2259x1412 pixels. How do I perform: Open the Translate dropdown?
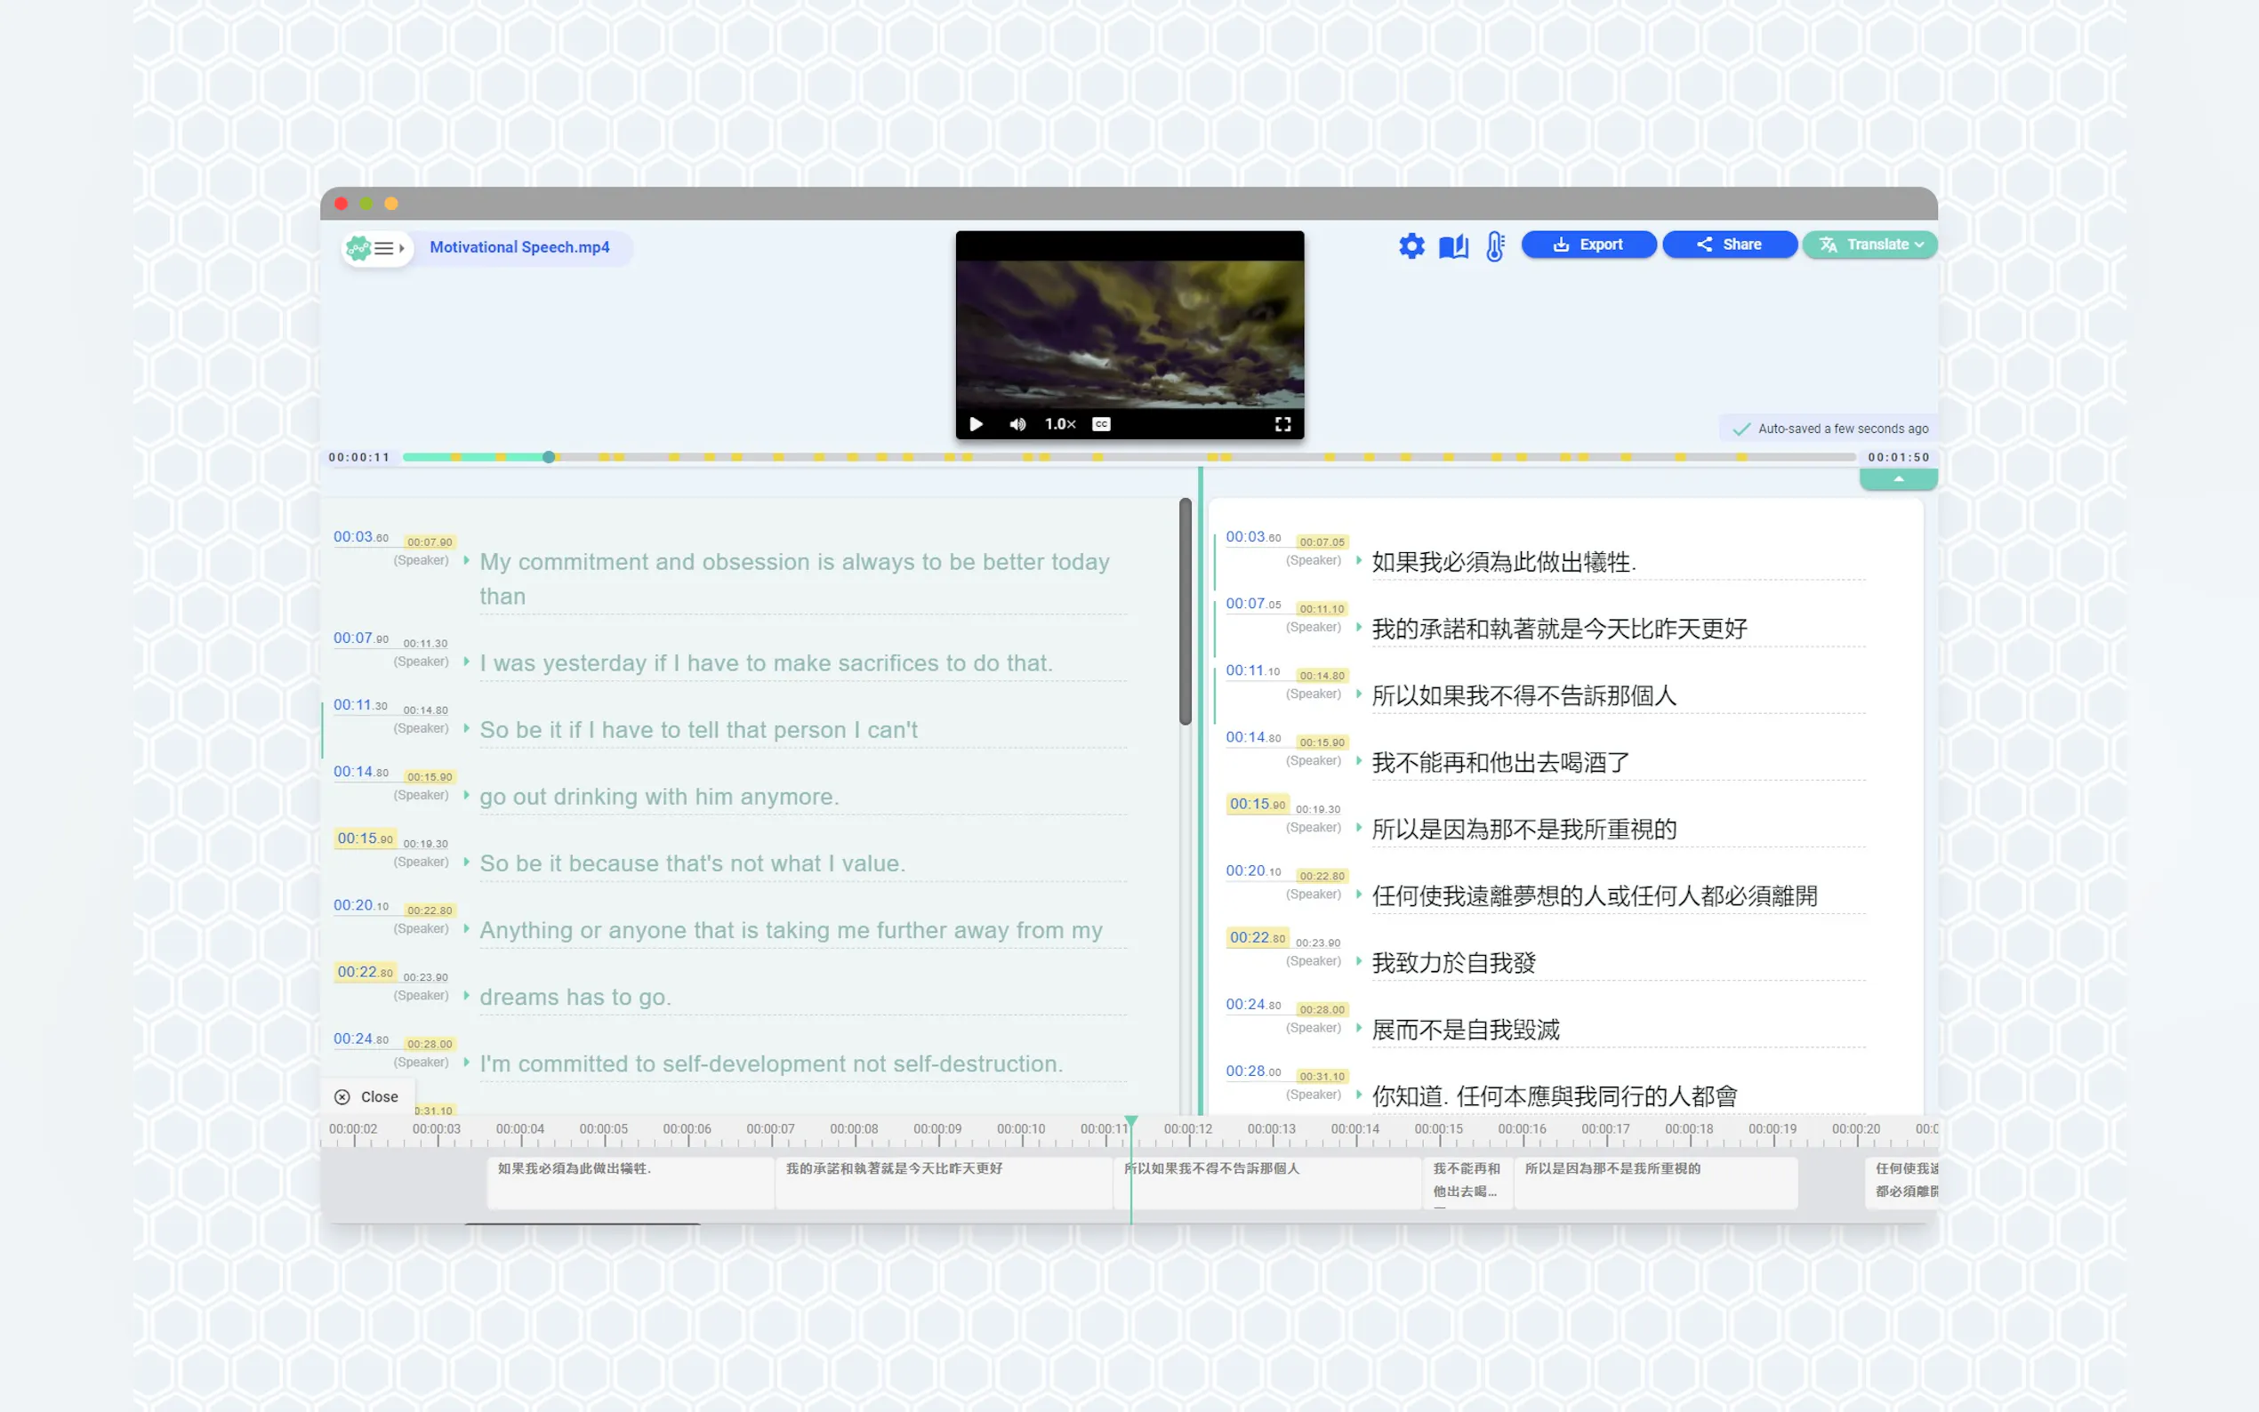point(1869,245)
